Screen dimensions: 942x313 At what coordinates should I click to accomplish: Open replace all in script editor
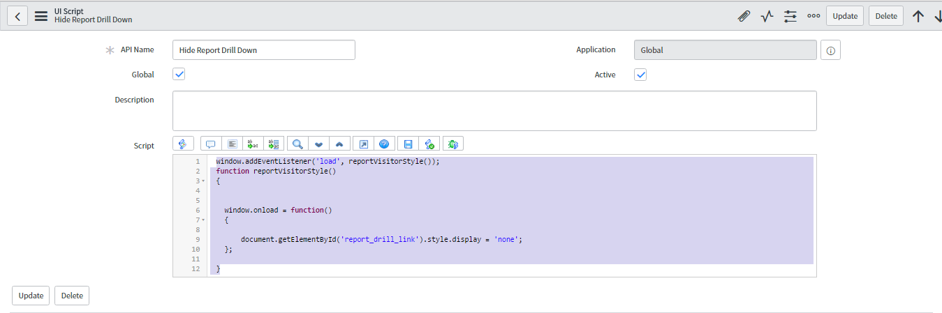coord(274,144)
